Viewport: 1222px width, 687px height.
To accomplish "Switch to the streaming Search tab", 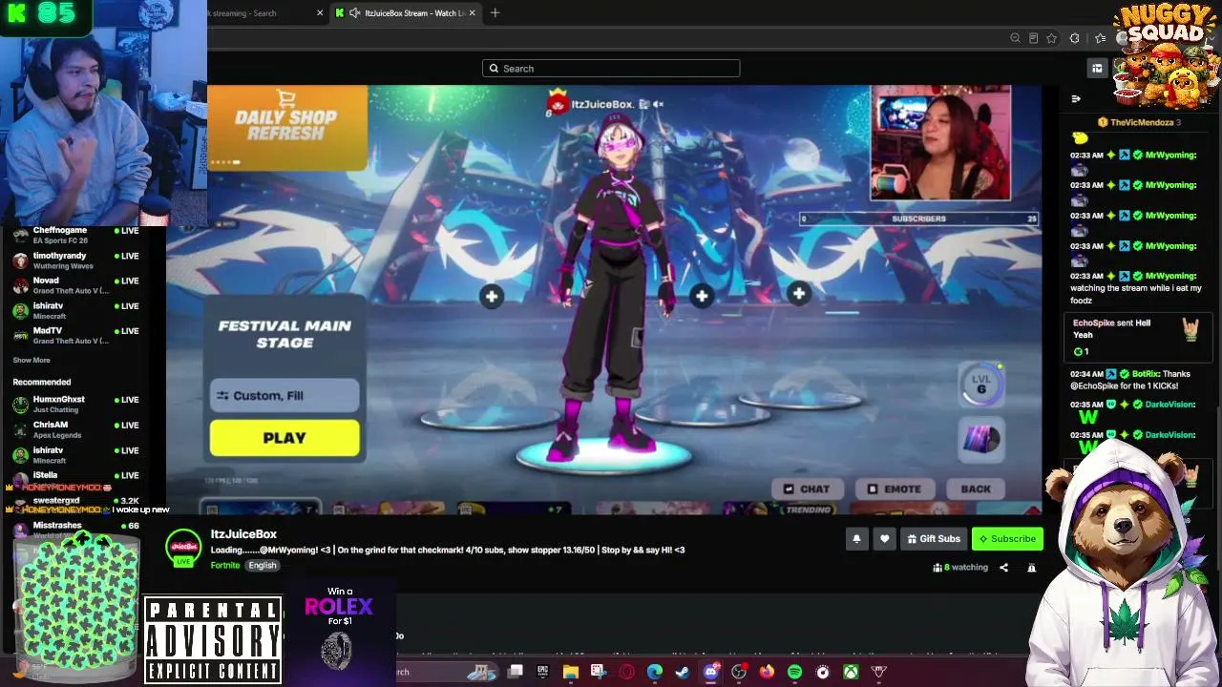I will [x=258, y=13].
